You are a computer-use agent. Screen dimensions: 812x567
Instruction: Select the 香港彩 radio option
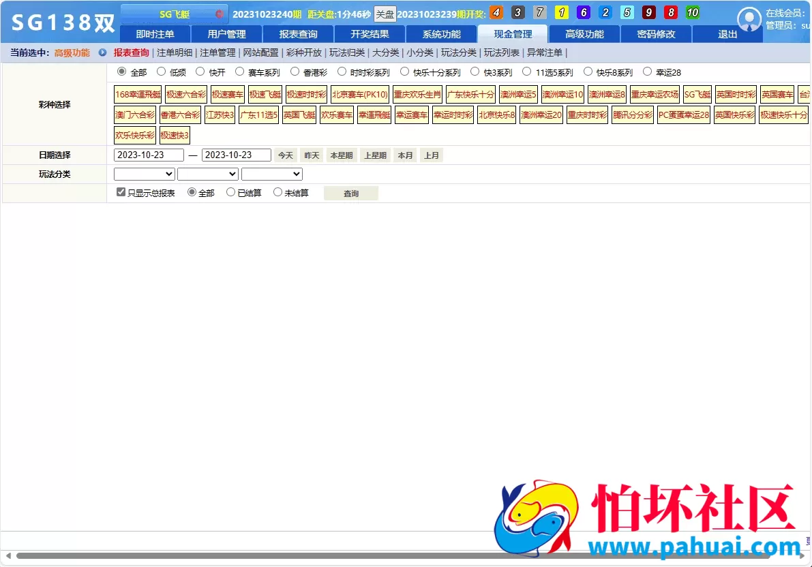pos(295,72)
